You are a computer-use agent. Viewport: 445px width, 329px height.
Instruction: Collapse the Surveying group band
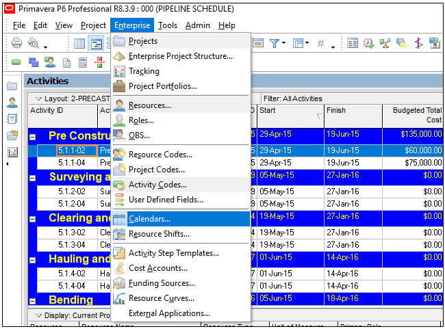tap(33, 178)
